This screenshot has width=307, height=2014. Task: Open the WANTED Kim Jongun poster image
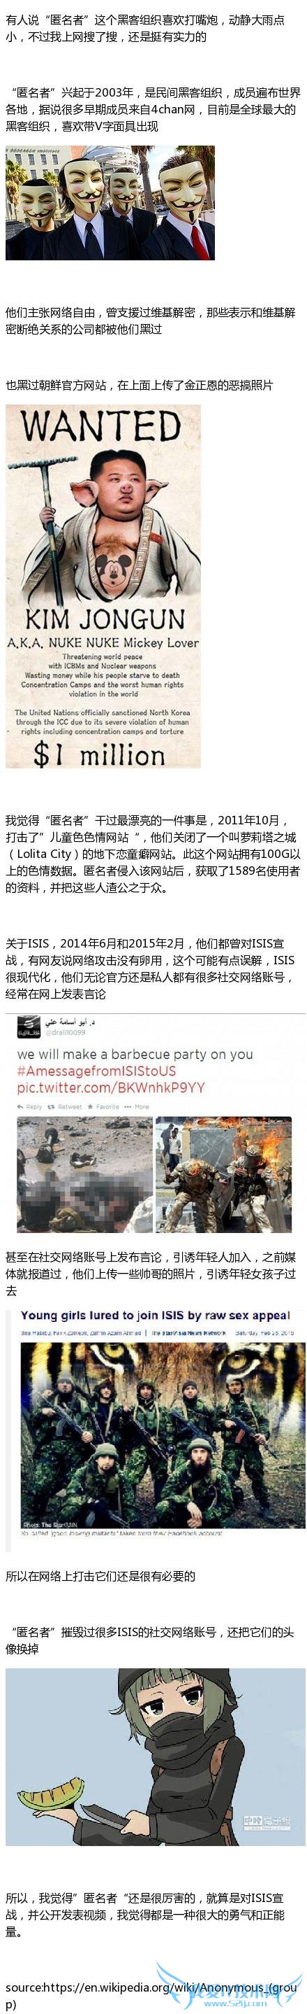tap(103, 586)
